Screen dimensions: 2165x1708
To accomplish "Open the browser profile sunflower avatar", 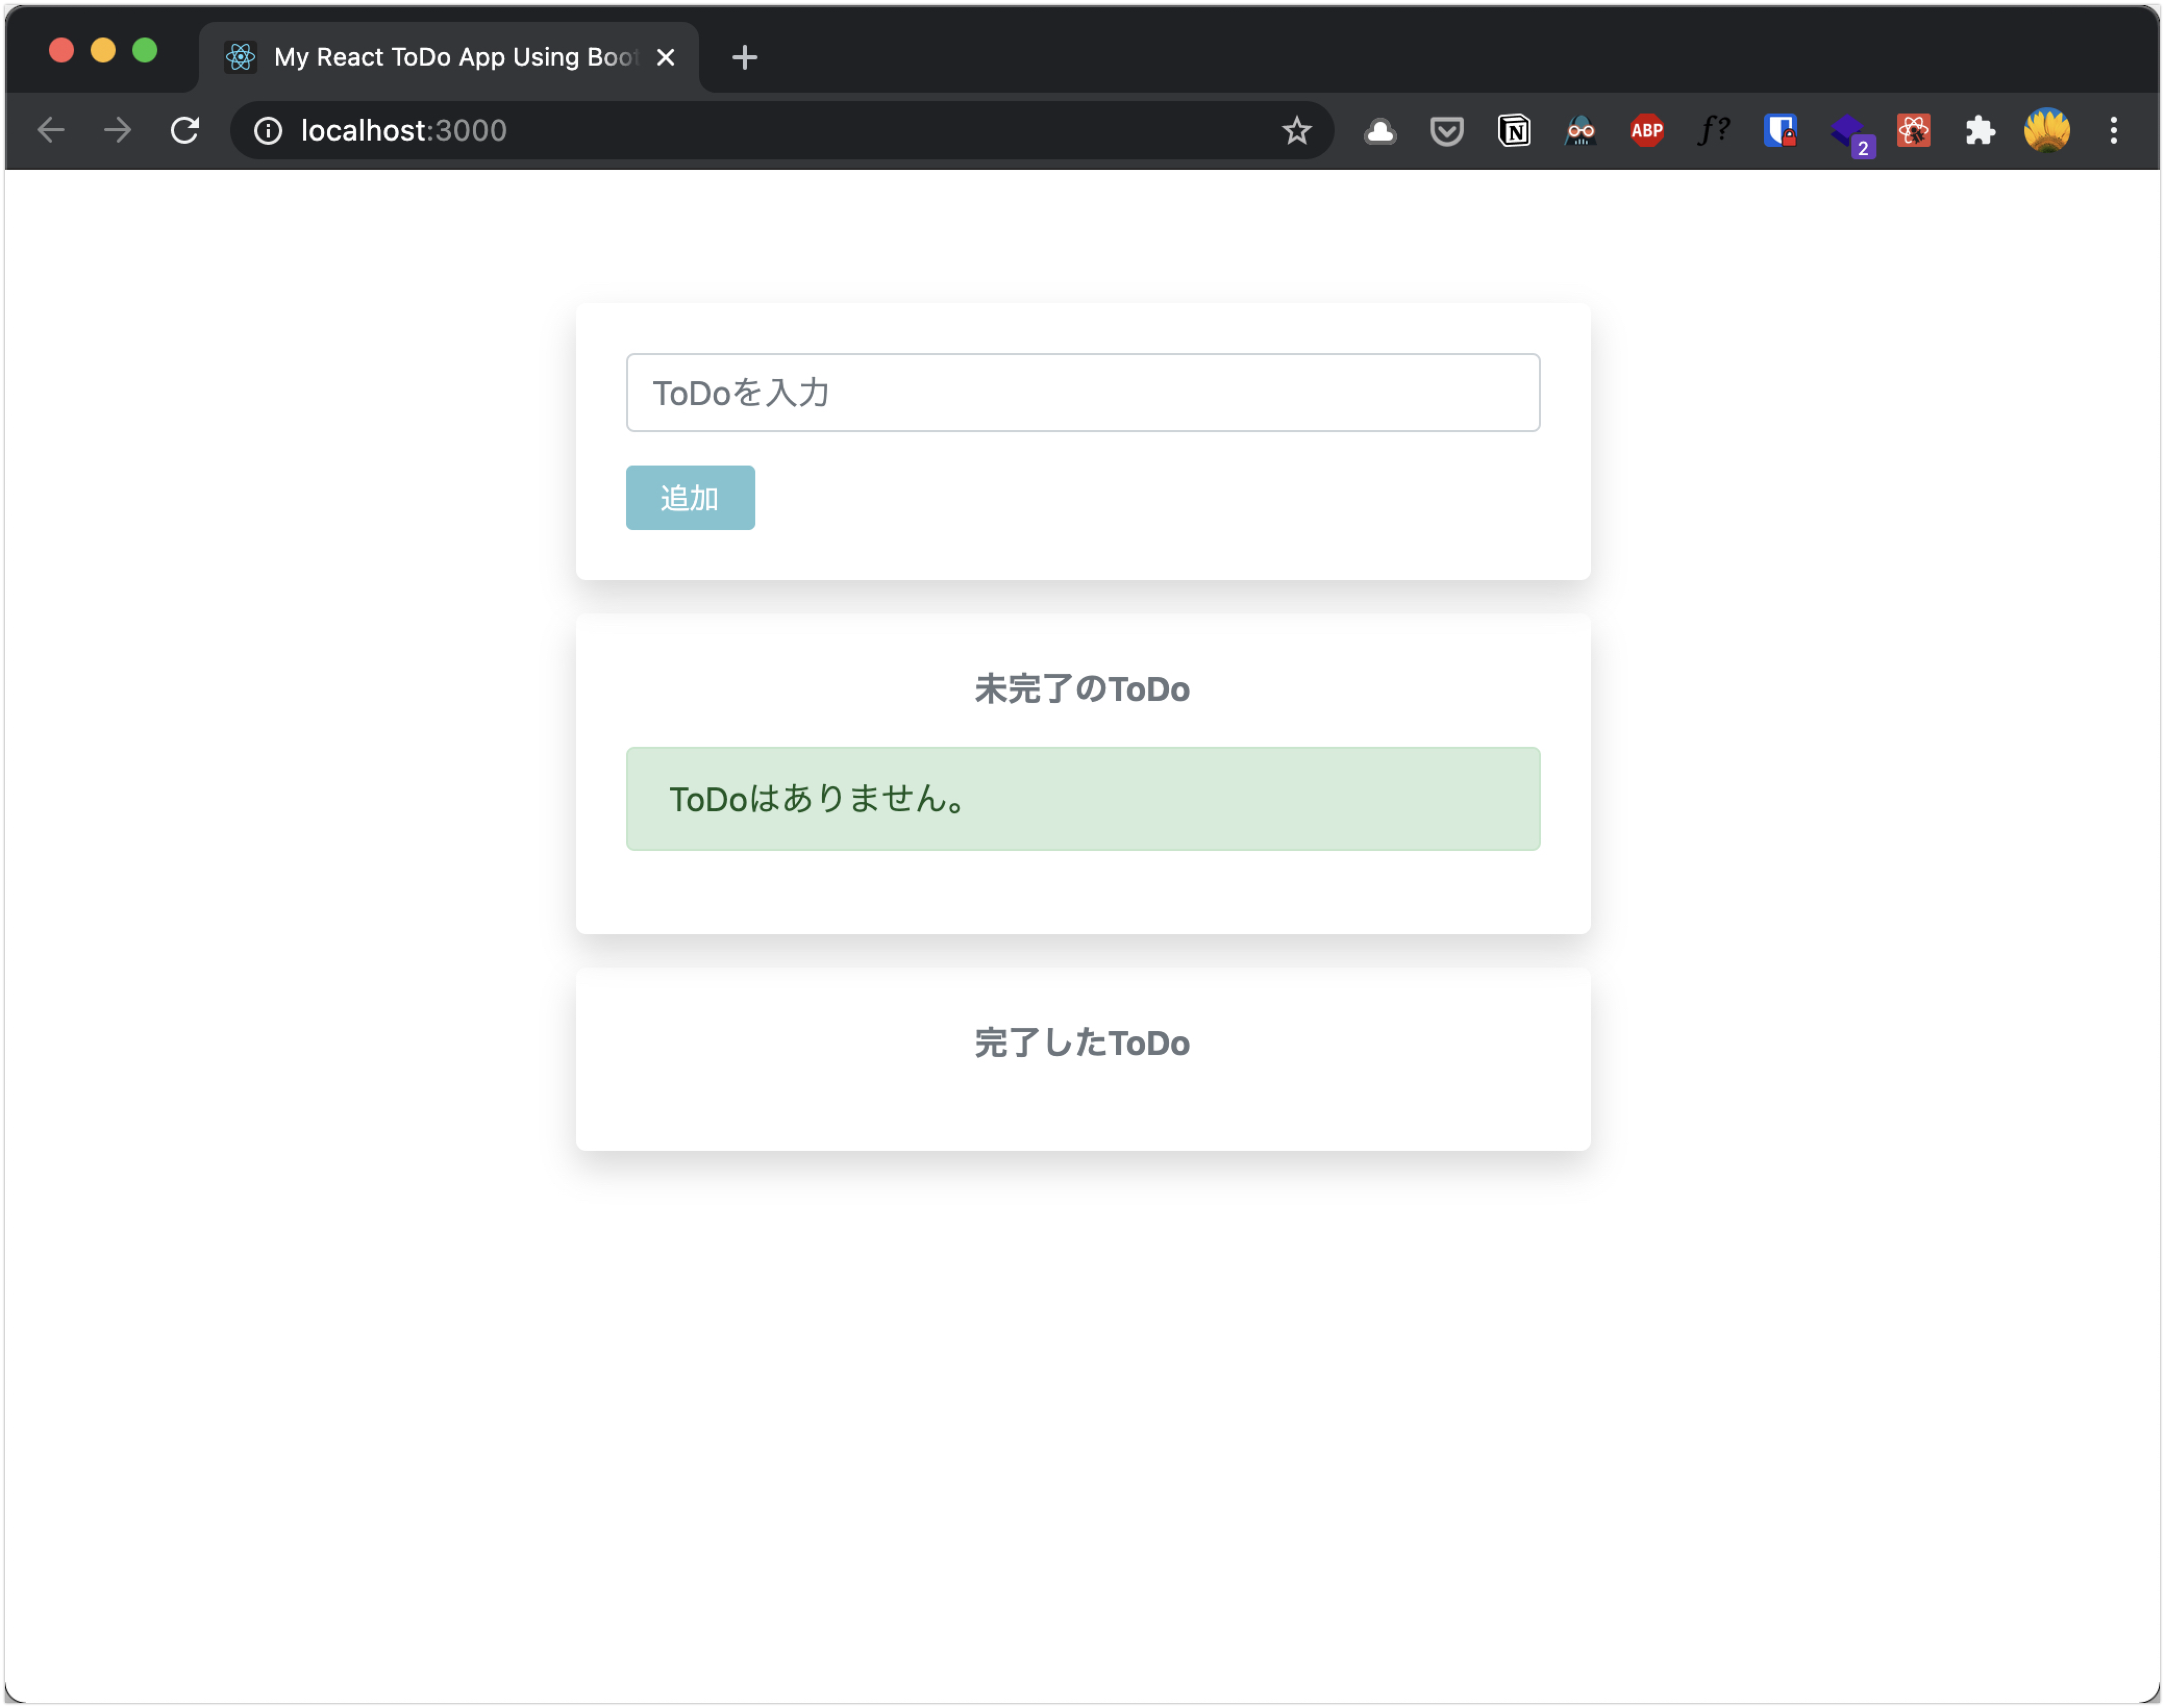I will 2047,130.
